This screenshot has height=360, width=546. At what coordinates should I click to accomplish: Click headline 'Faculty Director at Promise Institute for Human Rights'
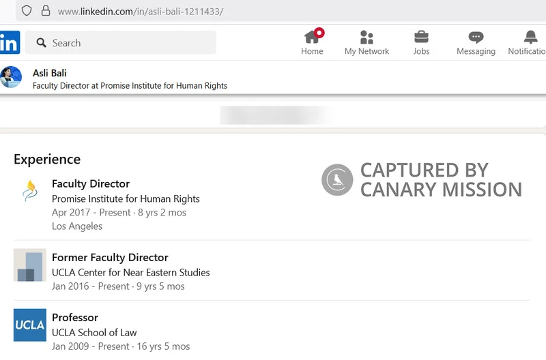(x=130, y=85)
